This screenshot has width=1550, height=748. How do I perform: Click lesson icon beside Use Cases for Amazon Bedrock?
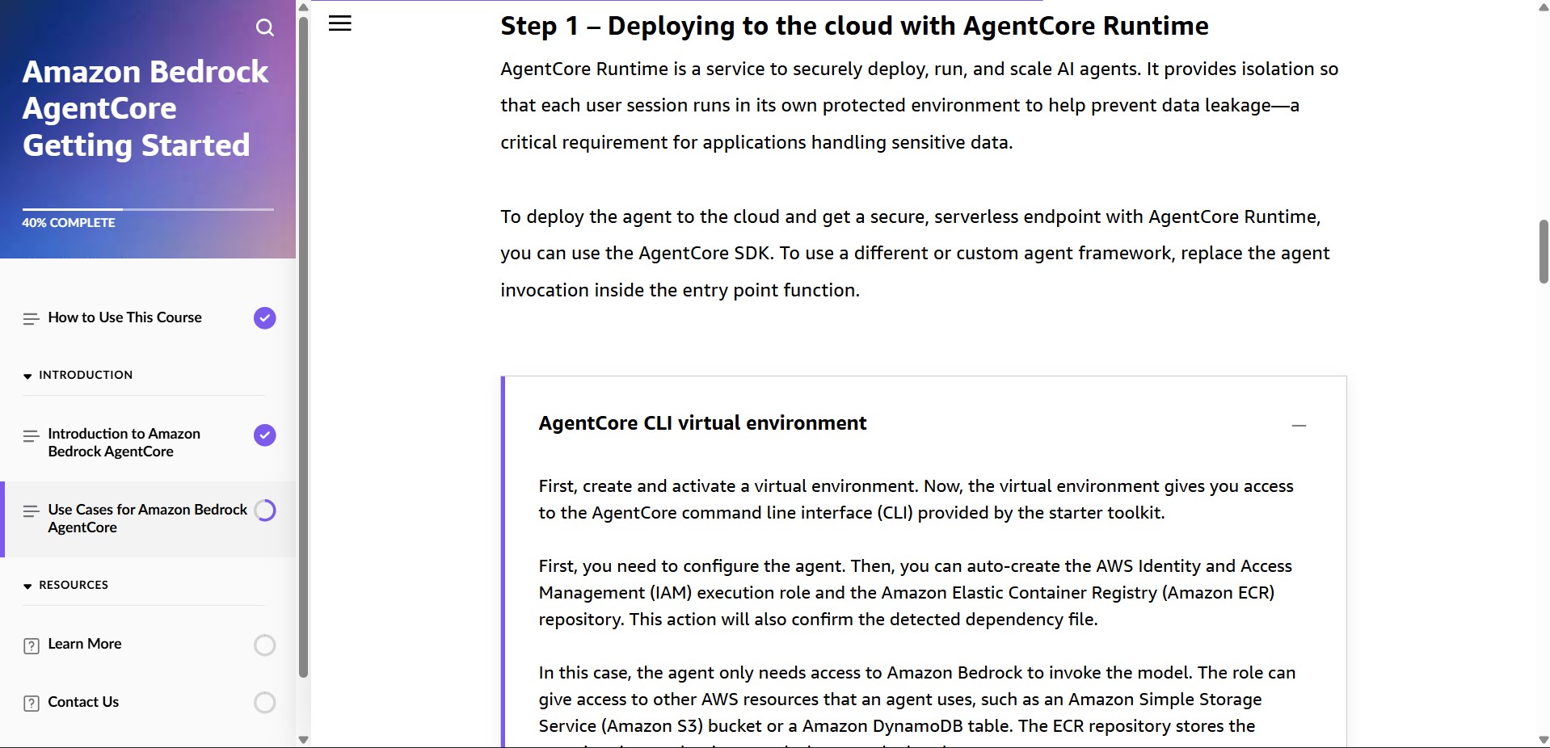click(x=31, y=511)
